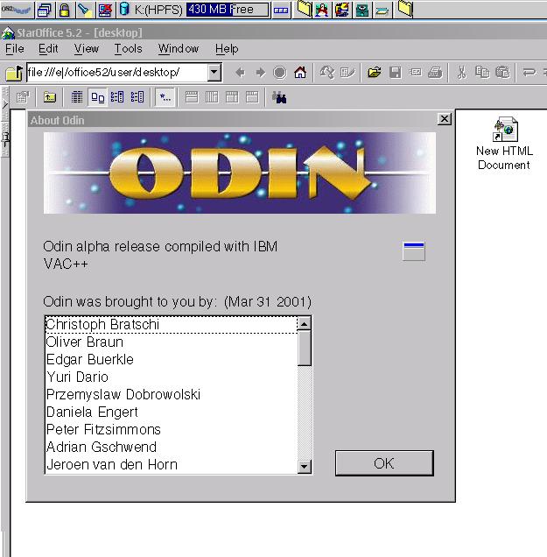Open the Edit menu
Screen dimensions: 547x557
coord(48,49)
